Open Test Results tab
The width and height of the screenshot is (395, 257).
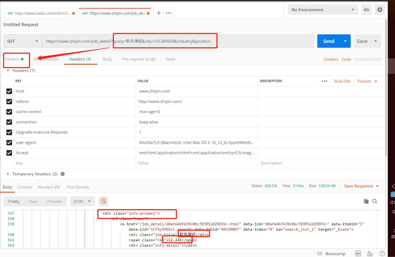(x=78, y=187)
